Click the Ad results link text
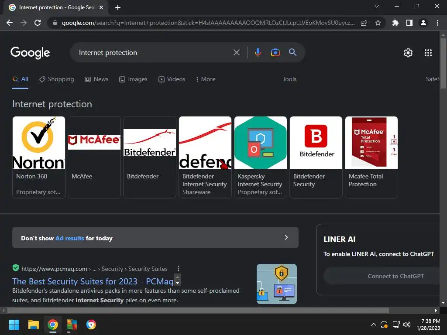The width and height of the screenshot is (447, 335). (x=69, y=238)
